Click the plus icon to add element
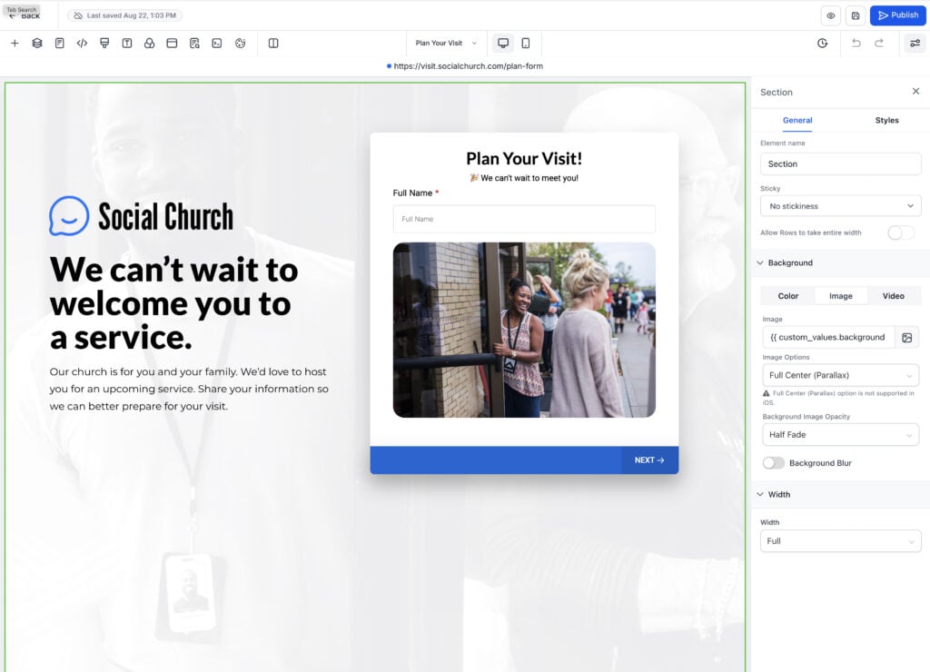This screenshot has width=930, height=672. pos(15,43)
